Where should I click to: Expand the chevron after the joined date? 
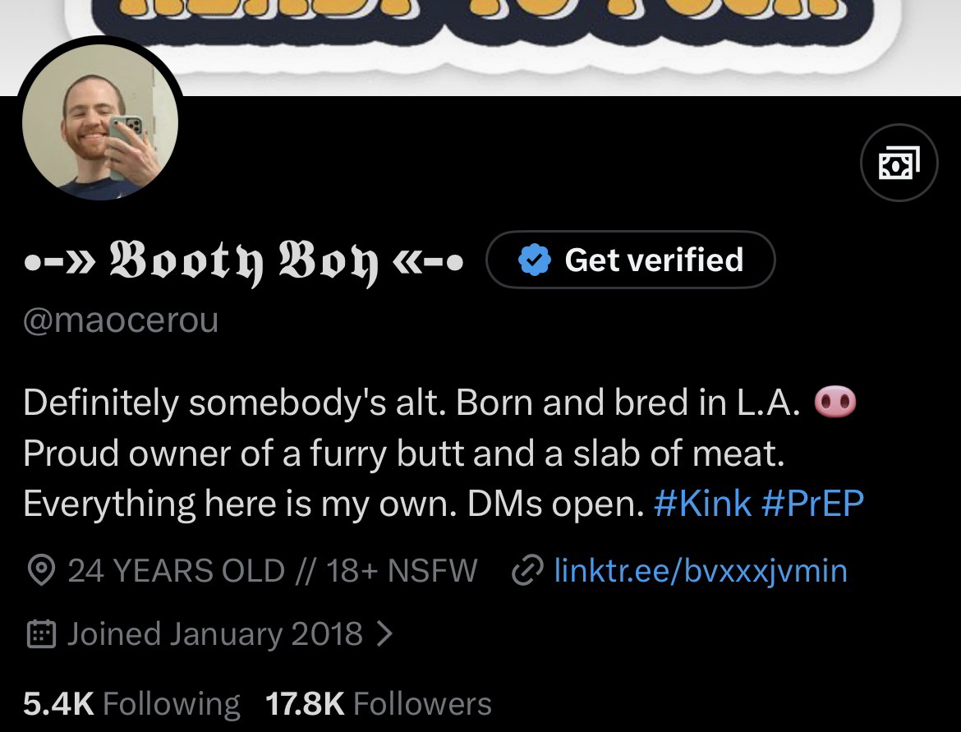[384, 633]
